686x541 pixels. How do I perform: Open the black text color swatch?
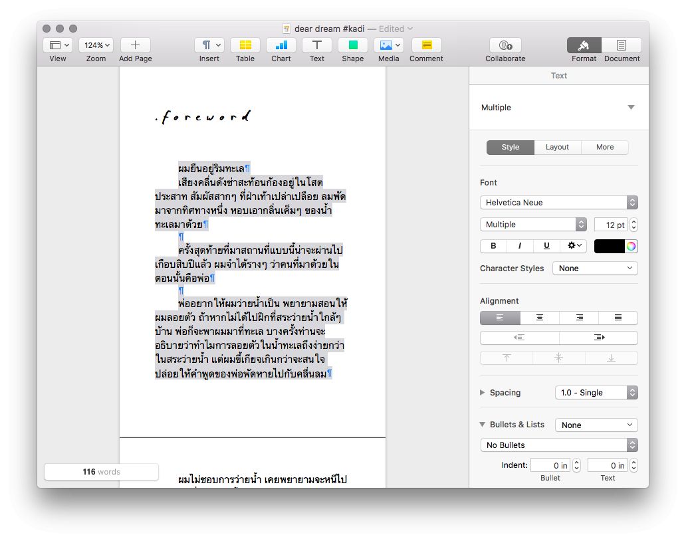click(x=609, y=246)
